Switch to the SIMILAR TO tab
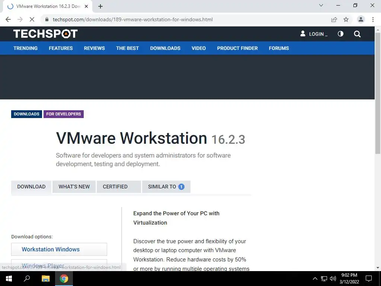This screenshot has height=286, width=381. [x=166, y=187]
